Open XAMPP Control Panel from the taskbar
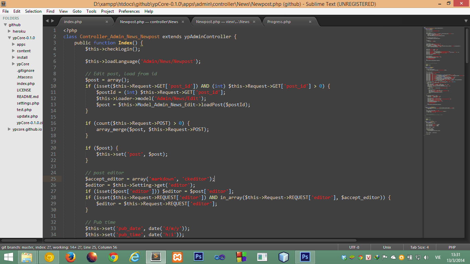Viewport: 470px width, 264px height. [x=177, y=257]
